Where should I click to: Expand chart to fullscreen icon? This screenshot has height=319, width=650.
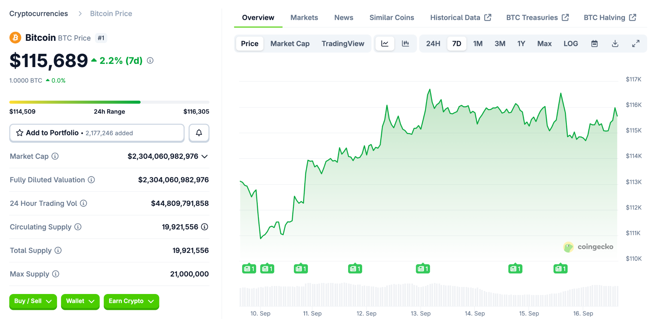(636, 44)
